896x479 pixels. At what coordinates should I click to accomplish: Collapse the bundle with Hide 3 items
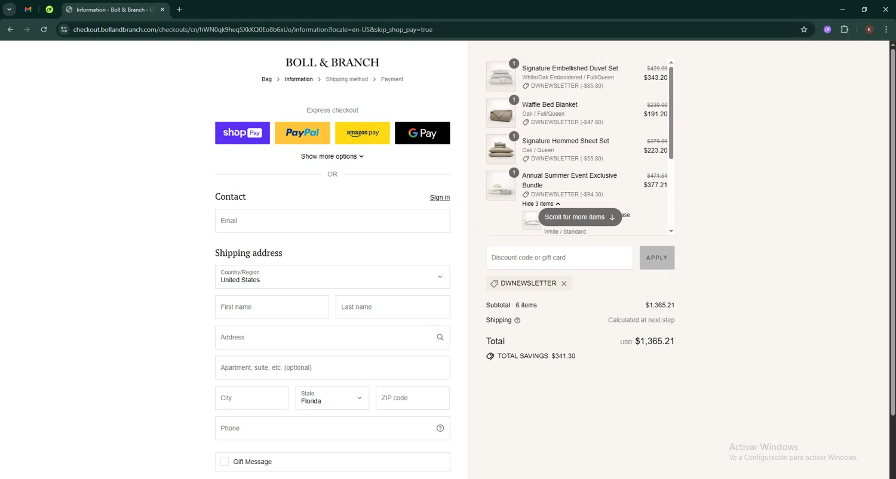(541, 204)
